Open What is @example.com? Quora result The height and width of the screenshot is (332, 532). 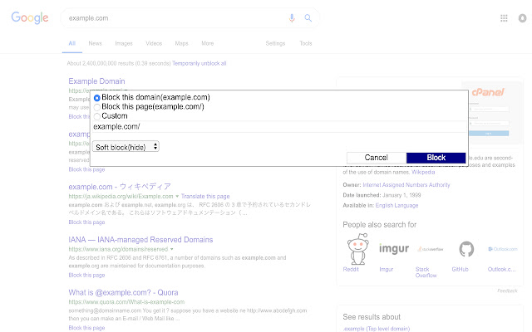(123, 292)
